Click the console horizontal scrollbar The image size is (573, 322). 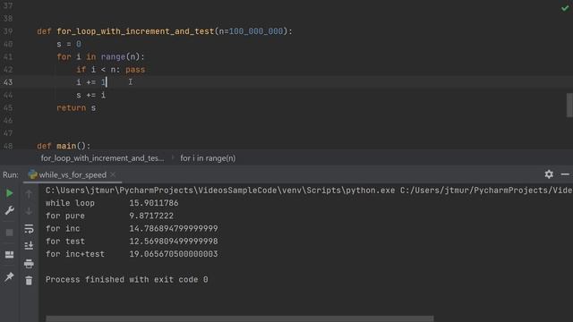(240, 318)
